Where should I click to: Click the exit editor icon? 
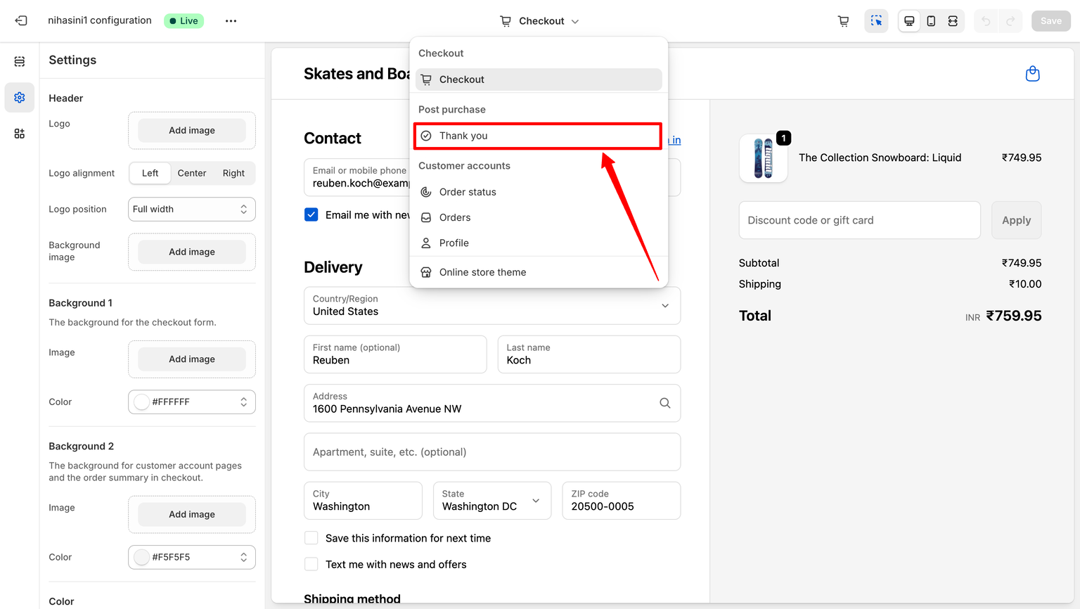point(21,21)
